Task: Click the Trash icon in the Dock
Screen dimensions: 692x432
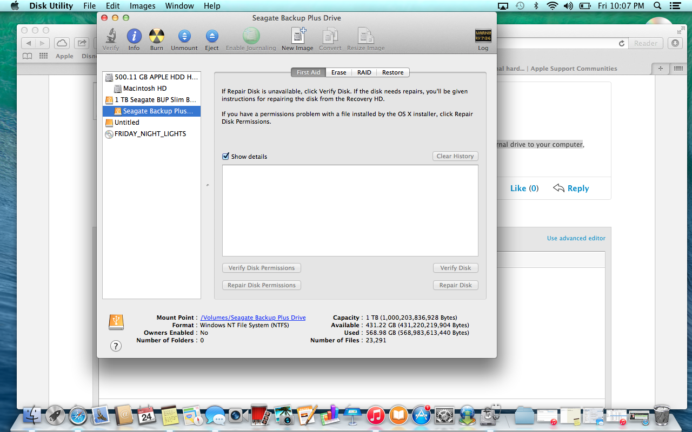Action: (x=662, y=415)
